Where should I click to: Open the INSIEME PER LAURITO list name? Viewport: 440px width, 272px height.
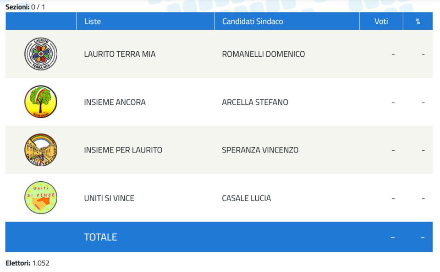(123, 150)
